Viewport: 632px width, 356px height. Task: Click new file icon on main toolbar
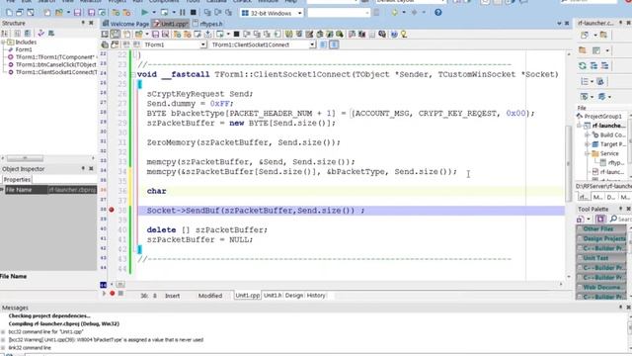click(9, 13)
